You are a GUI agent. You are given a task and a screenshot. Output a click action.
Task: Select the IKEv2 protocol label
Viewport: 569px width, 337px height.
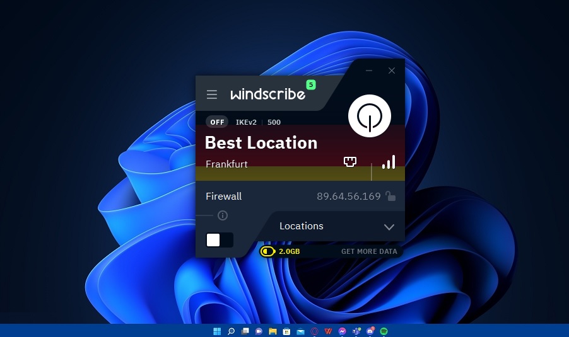pyautogui.click(x=246, y=122)
